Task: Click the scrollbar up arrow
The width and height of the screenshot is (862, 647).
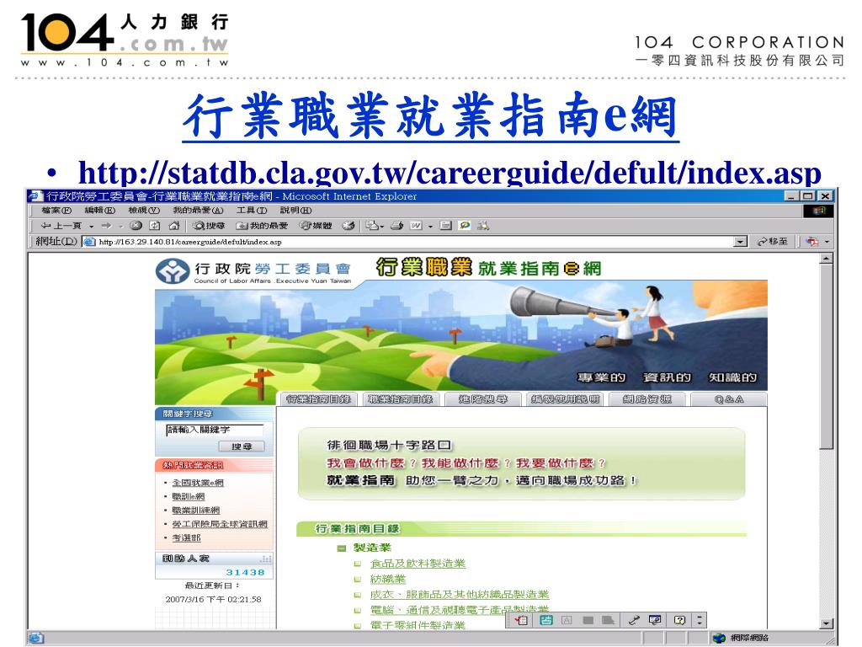Action: pos(826,258)
